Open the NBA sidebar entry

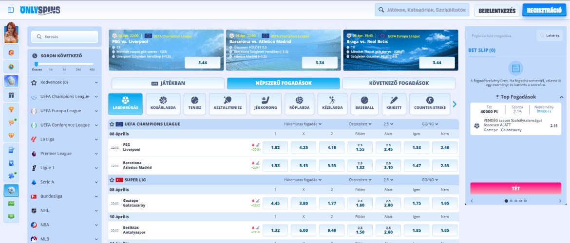click(64, 225)
